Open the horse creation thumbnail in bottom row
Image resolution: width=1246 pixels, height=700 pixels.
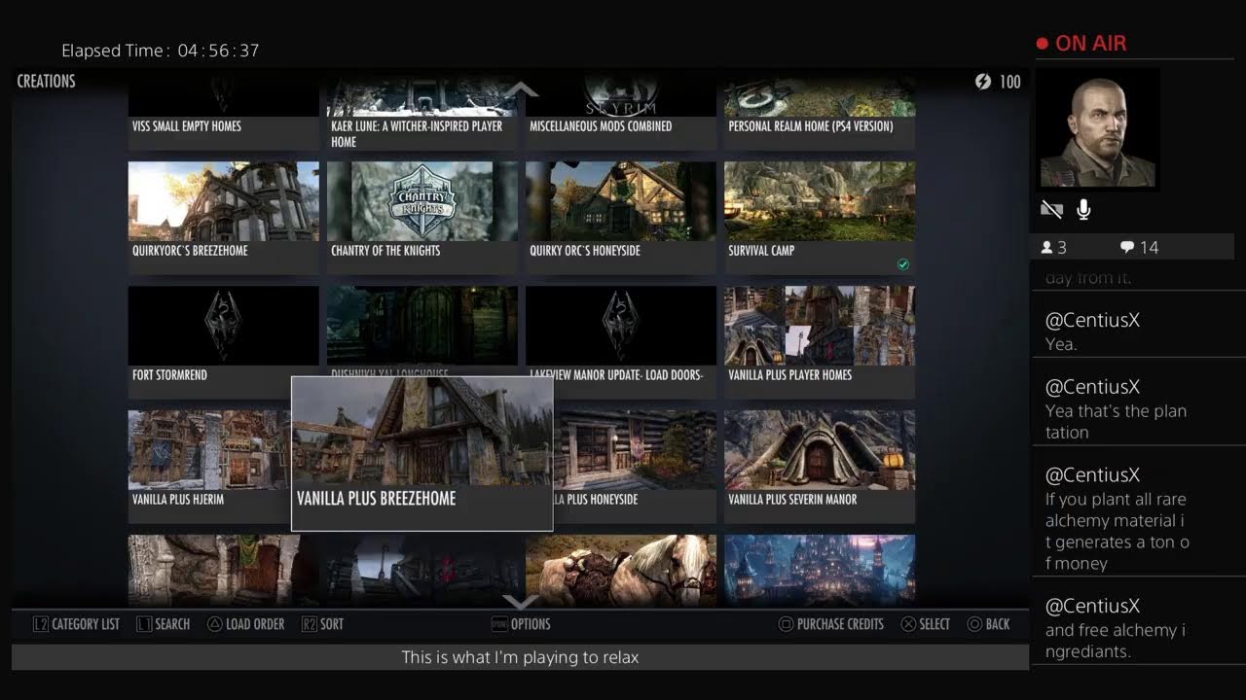tap(621, 571)
